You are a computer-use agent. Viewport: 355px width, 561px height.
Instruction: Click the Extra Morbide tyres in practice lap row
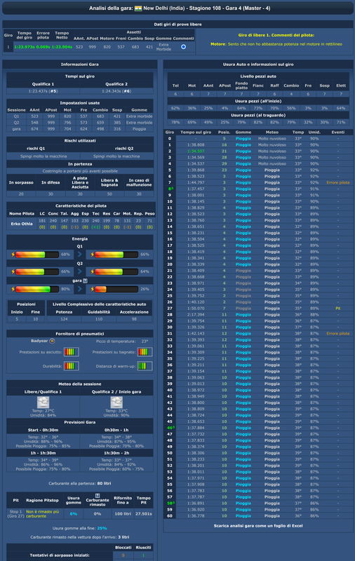coord(163,47)
